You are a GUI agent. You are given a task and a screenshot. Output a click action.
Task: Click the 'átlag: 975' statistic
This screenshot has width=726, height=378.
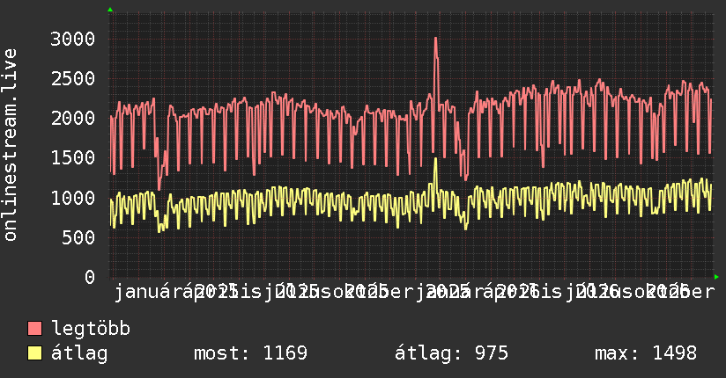click(x=451, y=353)
